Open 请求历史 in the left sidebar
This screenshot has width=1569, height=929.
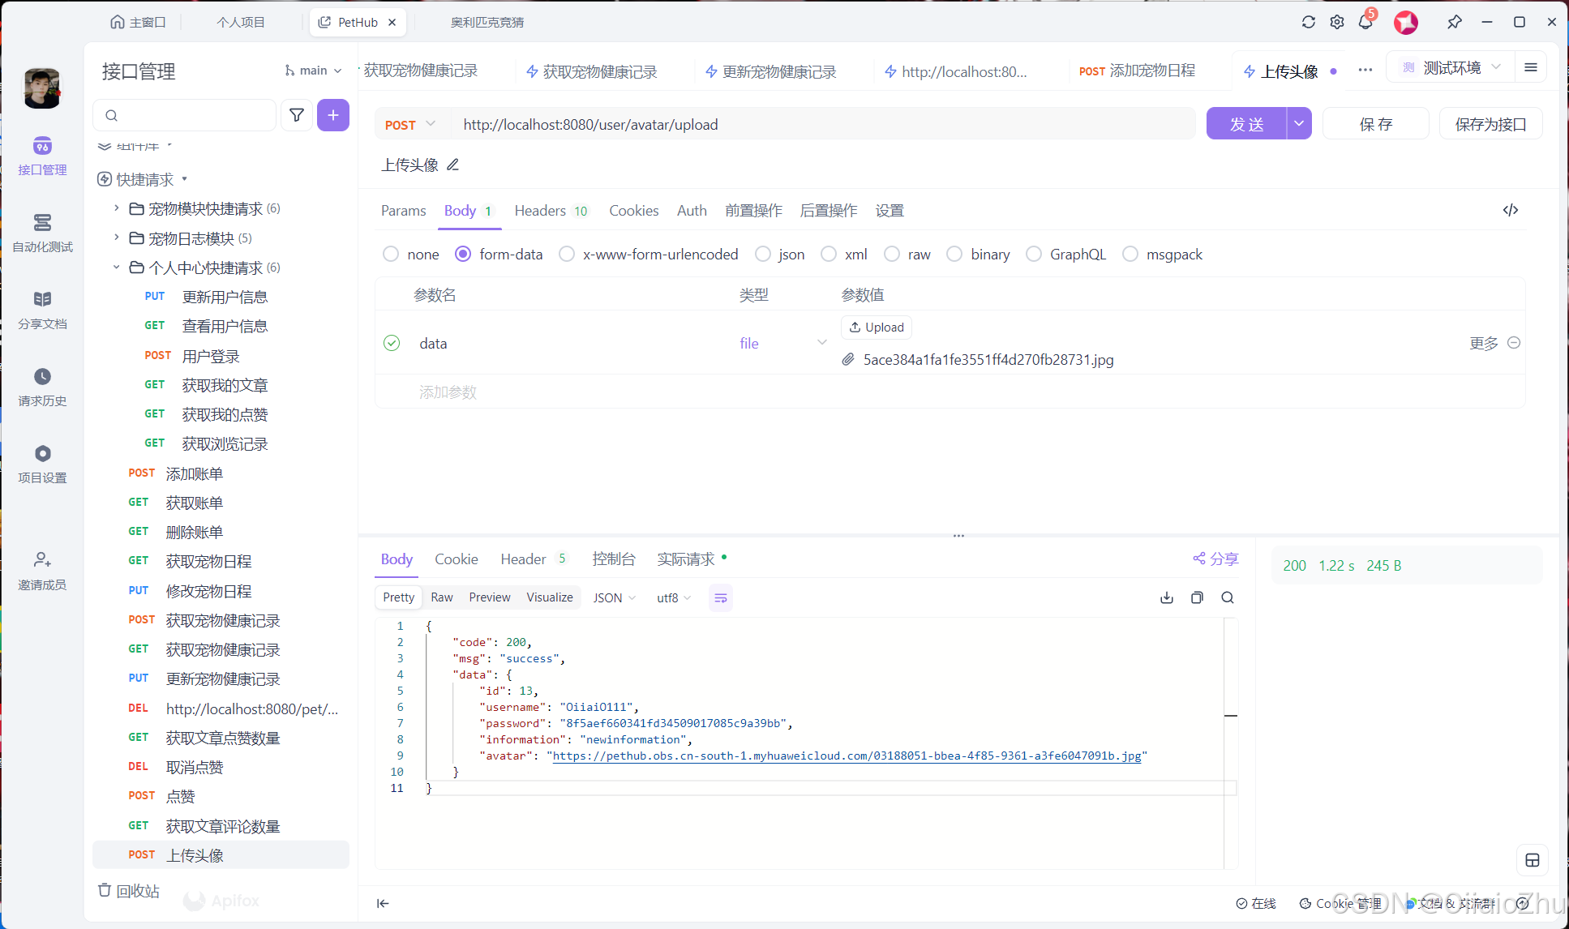42,387
